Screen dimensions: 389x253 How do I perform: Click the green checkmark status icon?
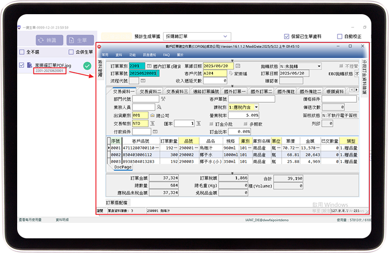[87, 66]
